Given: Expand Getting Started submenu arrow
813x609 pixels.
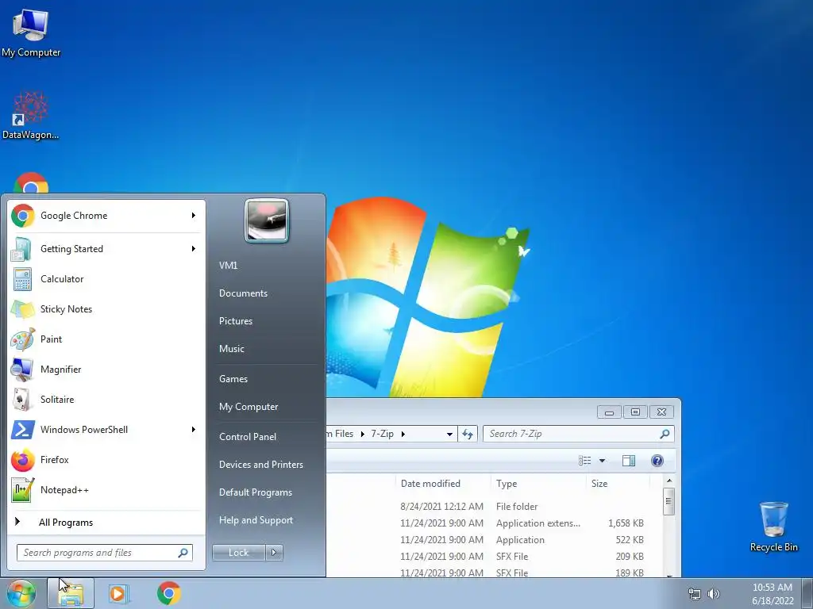Looking at the screenshot, I should (194, 248).
